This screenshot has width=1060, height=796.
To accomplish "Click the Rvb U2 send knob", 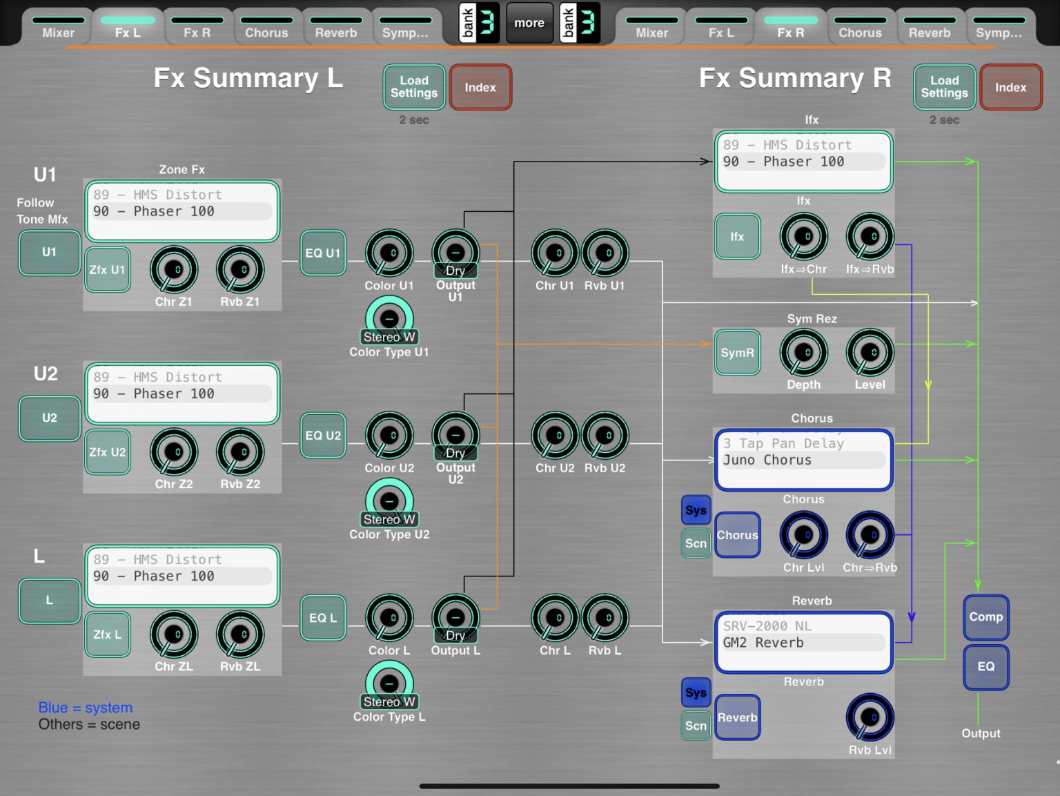I will 605,435.
